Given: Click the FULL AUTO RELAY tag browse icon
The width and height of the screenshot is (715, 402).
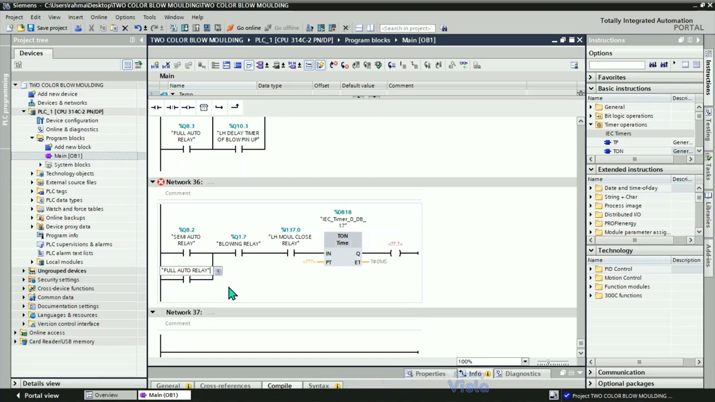Looking at the screenshot, I should tap(218, 271).
